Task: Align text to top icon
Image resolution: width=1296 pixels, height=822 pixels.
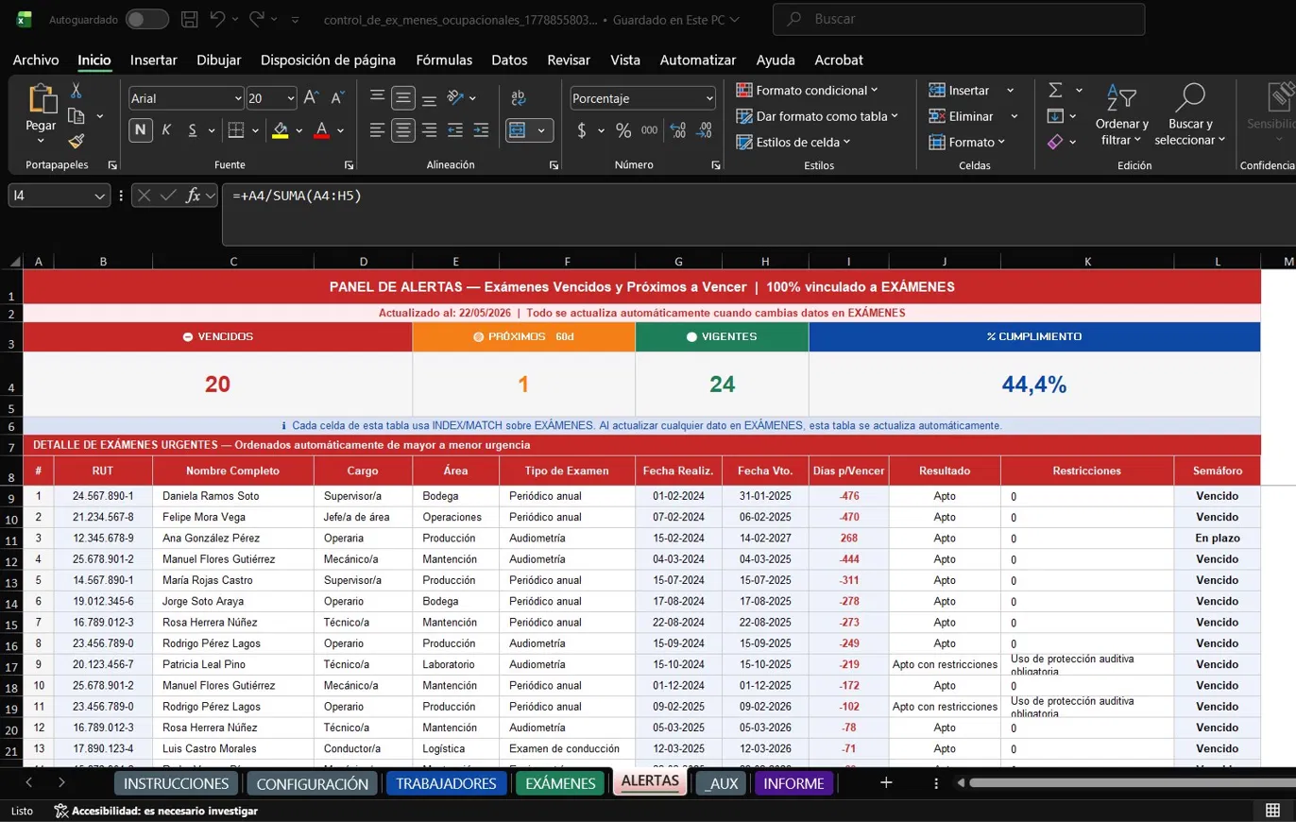Action: [x=378, y=97]
